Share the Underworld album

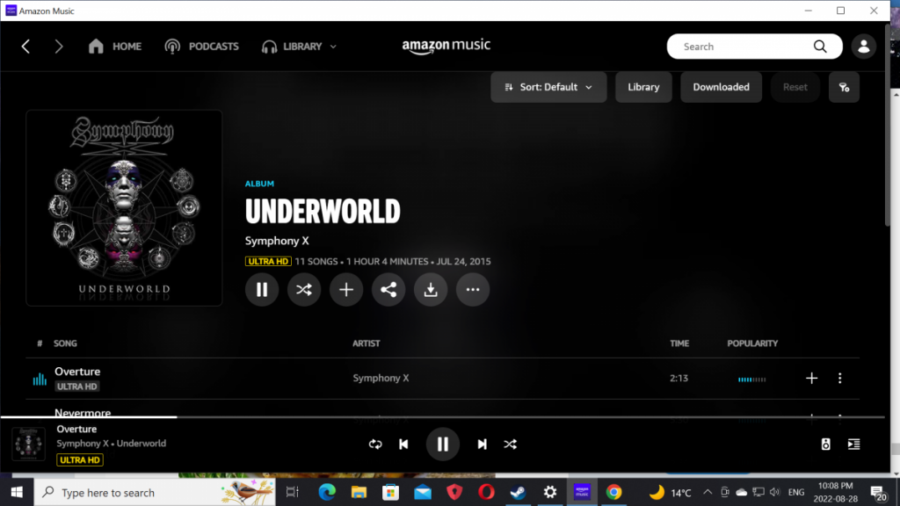[x=388, y=290]
